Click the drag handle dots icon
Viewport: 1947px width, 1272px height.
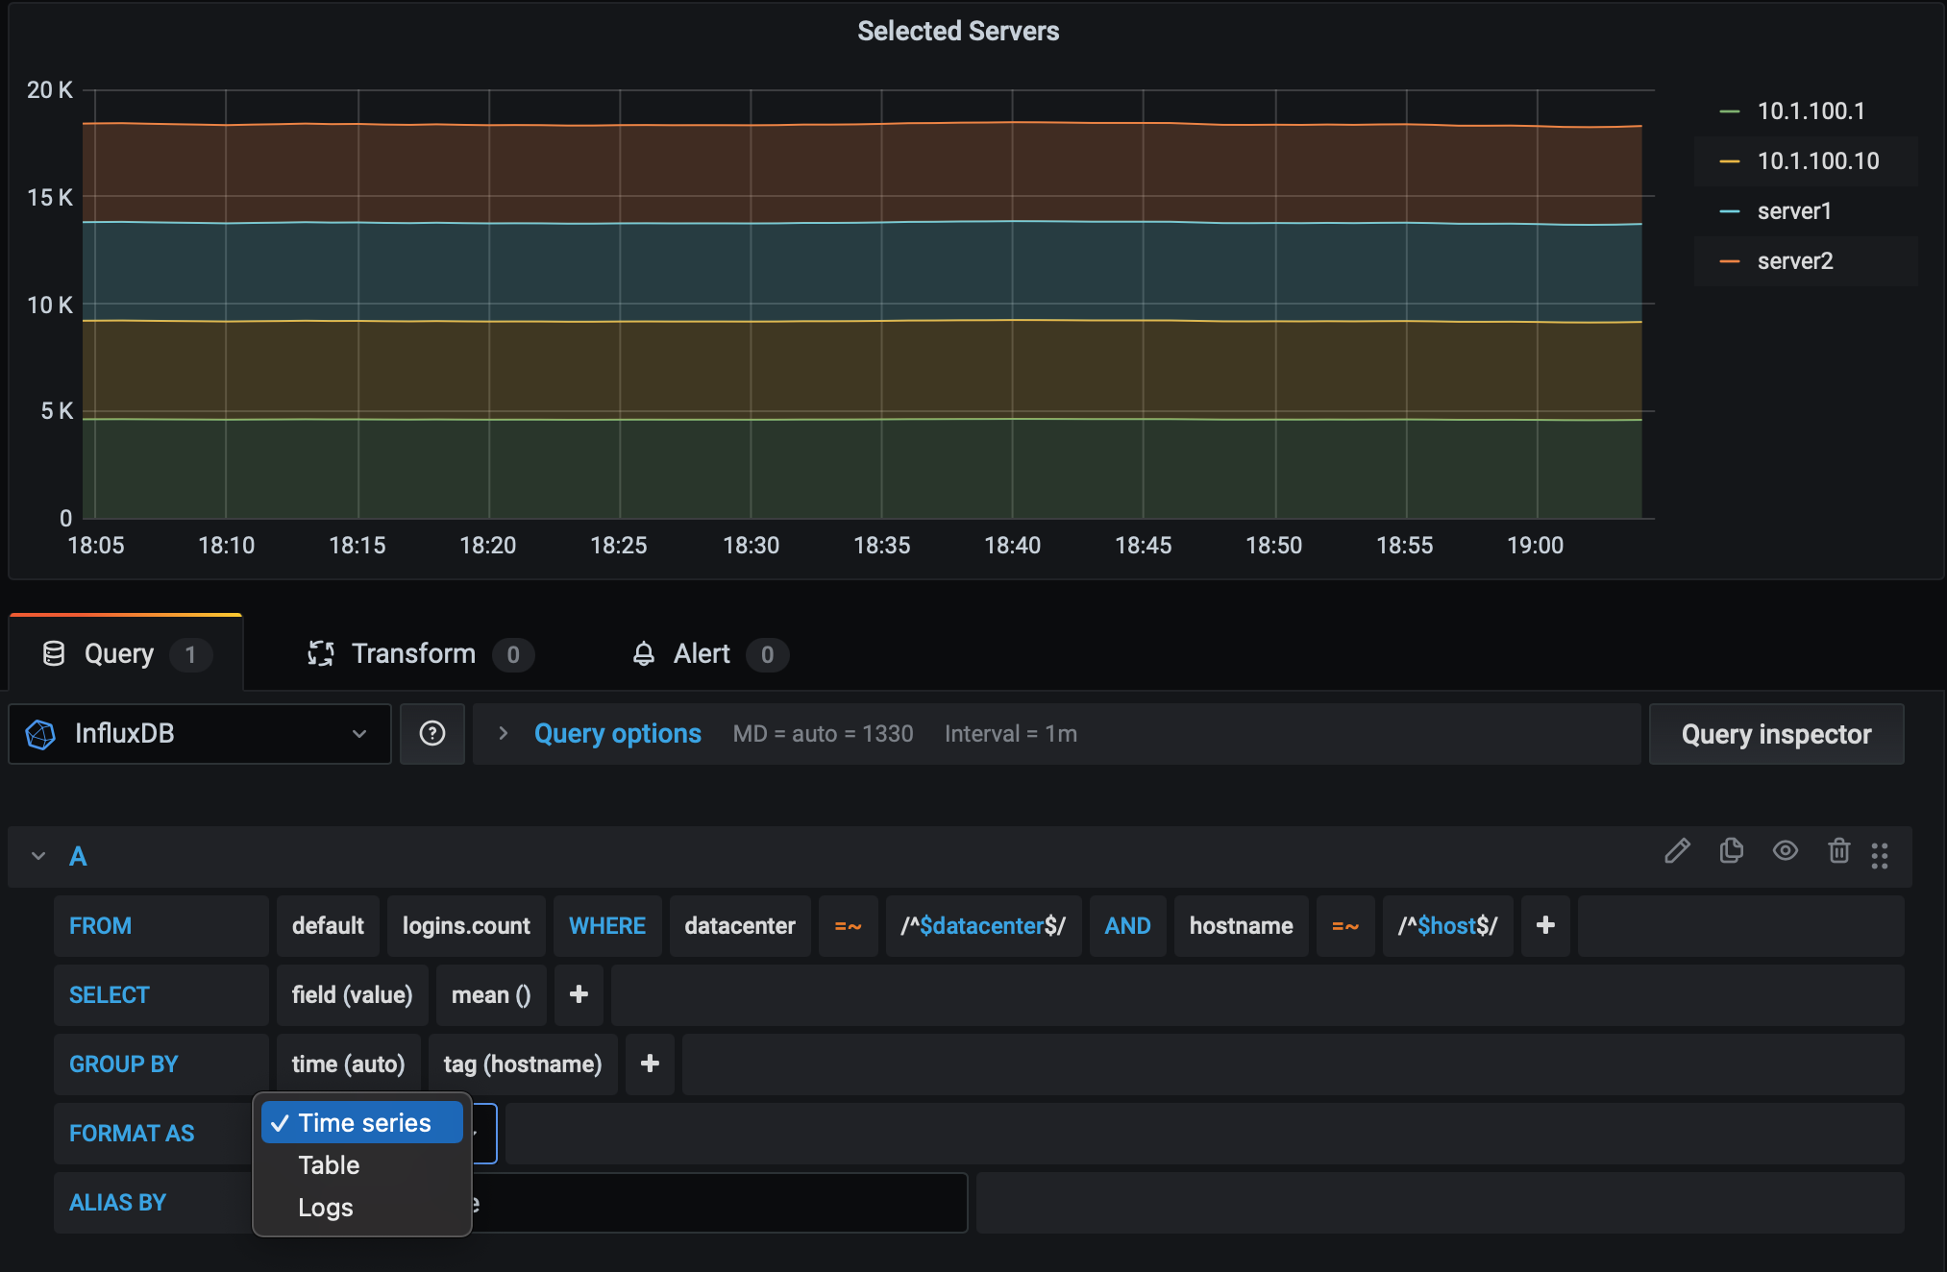pyautogui.click(x=1880, y=855)
